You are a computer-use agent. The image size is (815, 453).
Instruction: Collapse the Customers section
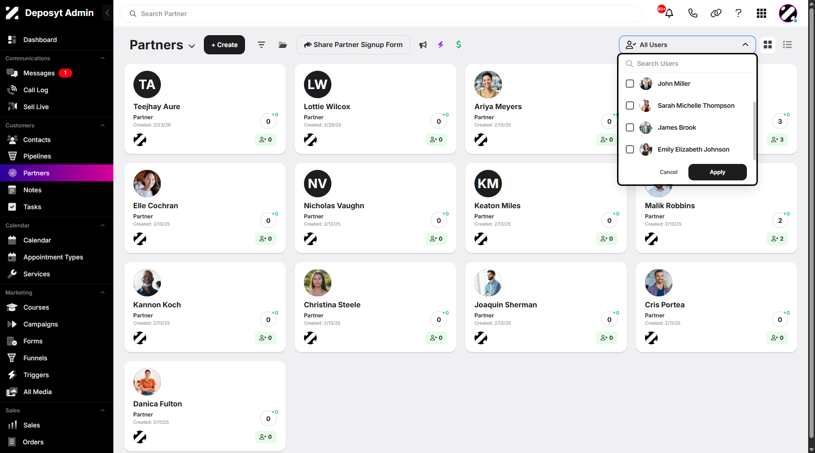point(103,126)
